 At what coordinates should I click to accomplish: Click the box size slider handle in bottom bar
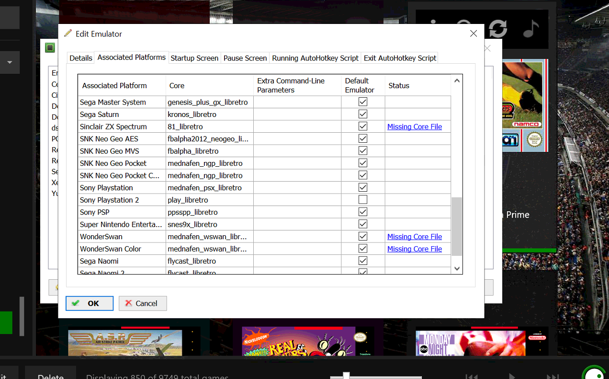346,376
